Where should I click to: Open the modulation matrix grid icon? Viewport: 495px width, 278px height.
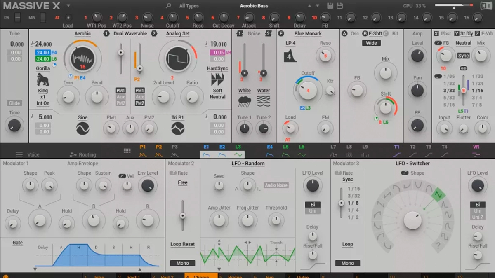pos(127,151)
